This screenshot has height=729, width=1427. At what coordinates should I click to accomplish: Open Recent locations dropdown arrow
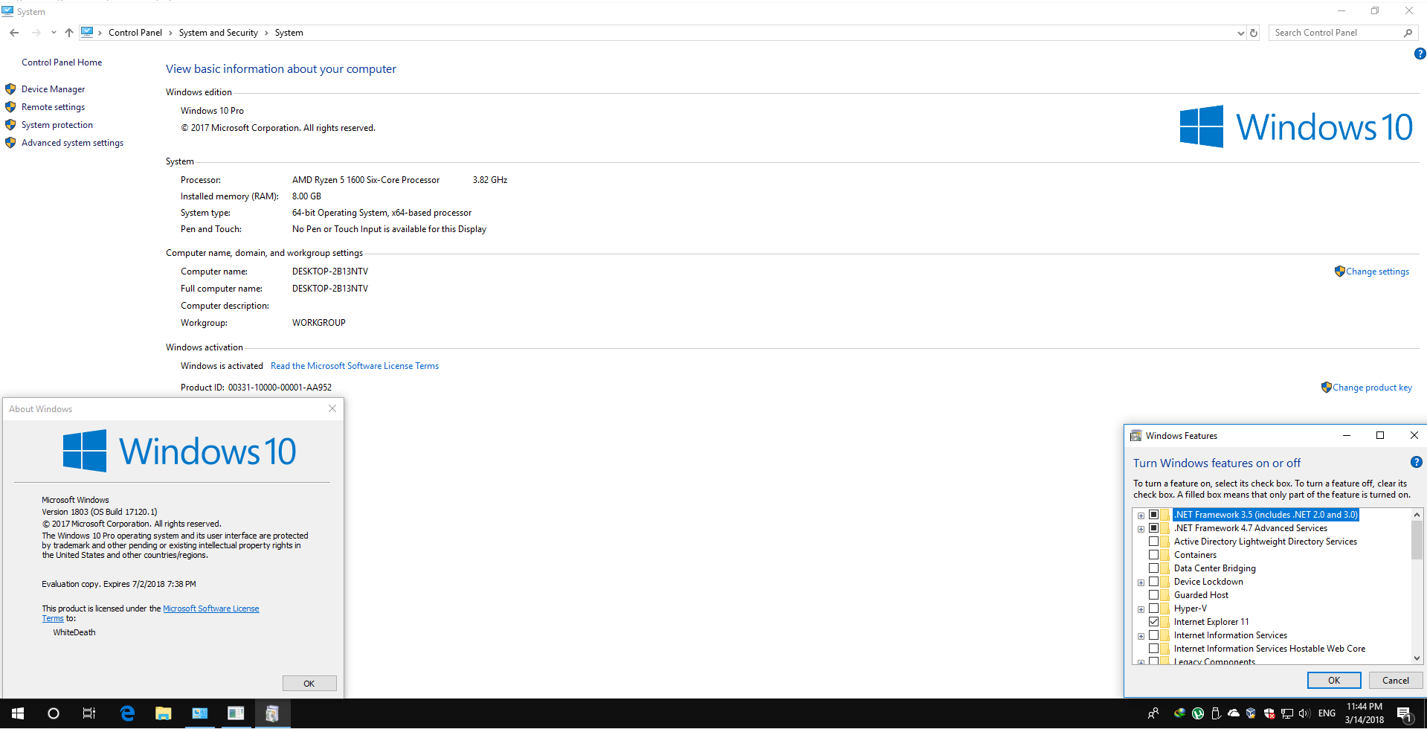tap(54, 33)
